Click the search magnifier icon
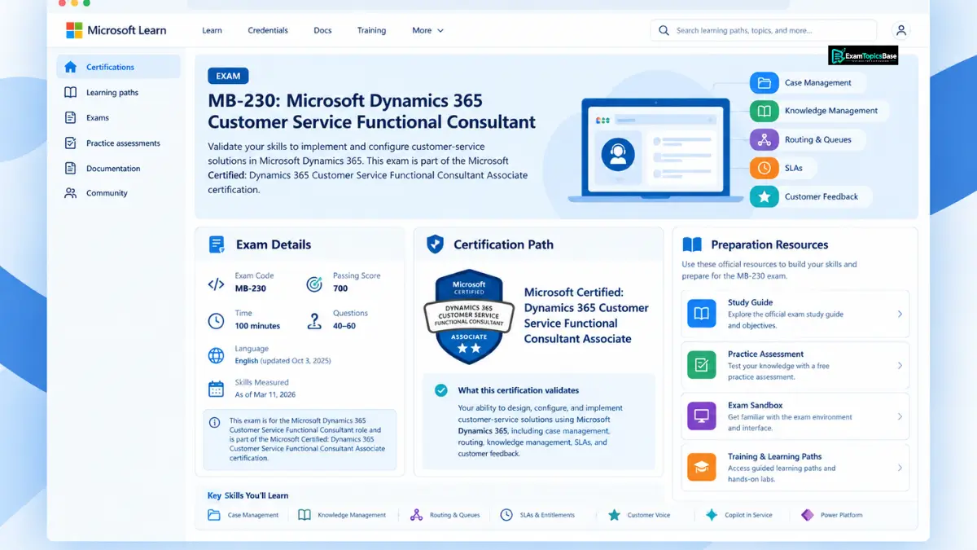This screenshot has height=550, width=977. 665,30
